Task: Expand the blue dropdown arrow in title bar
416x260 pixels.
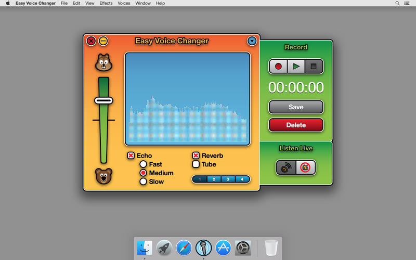Action: click(x=252, y=41)
